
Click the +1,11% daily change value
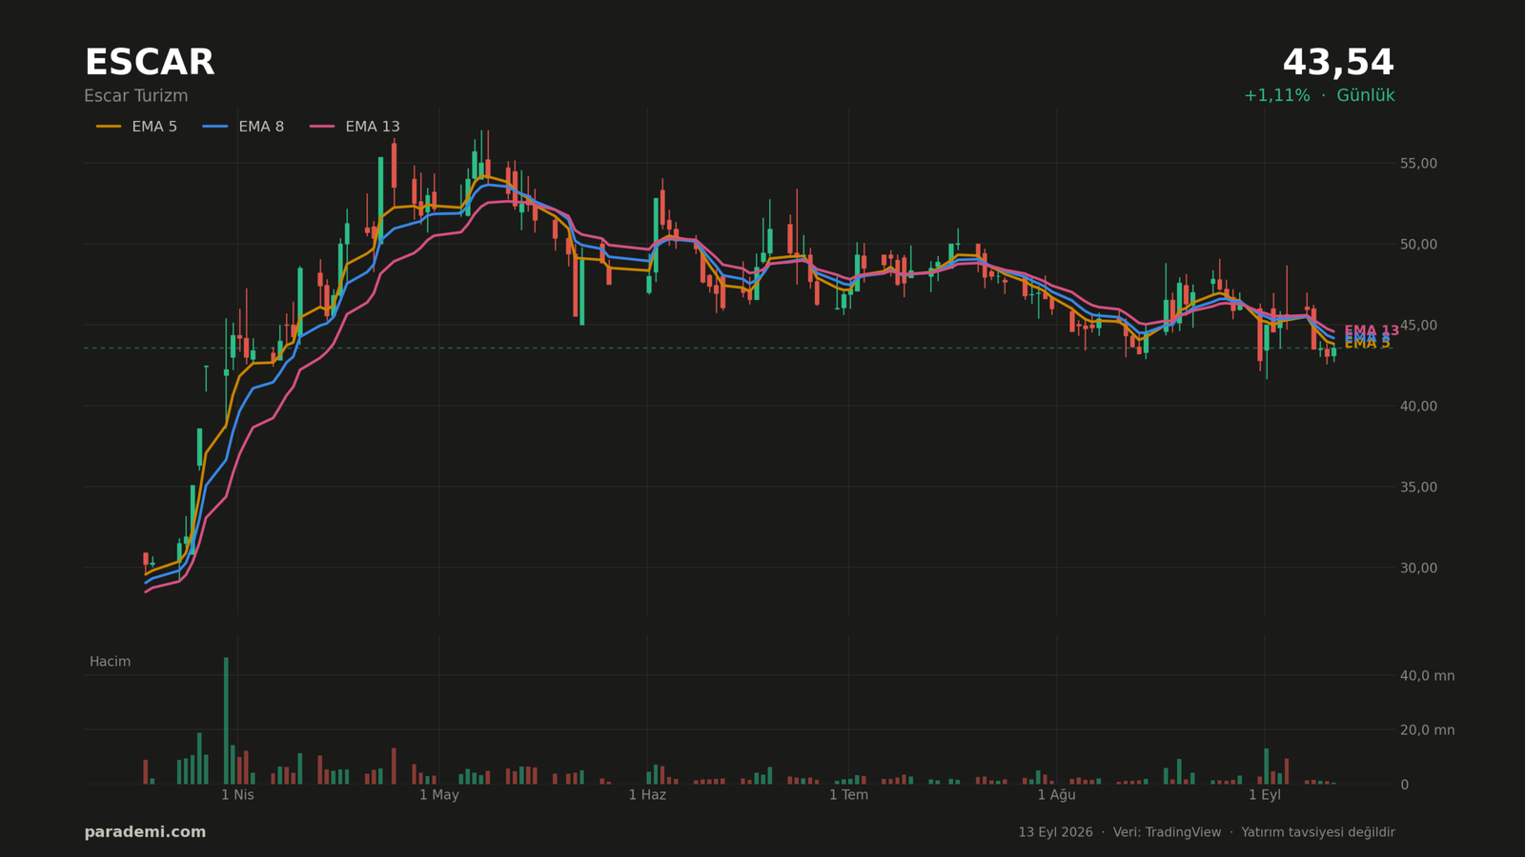tap(1277, 96)
